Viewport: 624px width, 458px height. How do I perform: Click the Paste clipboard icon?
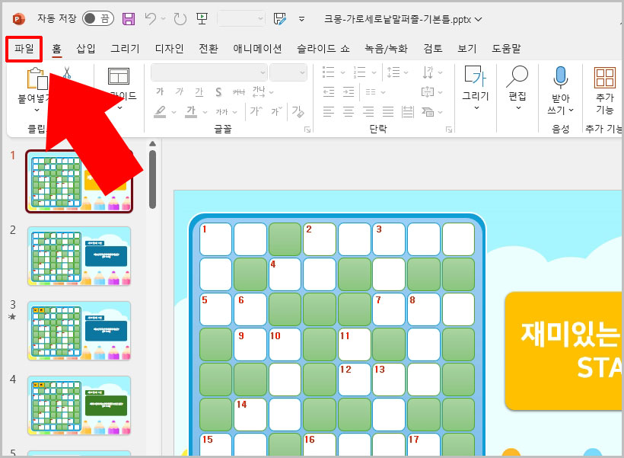pyautogui.click(x=37, y=78)
